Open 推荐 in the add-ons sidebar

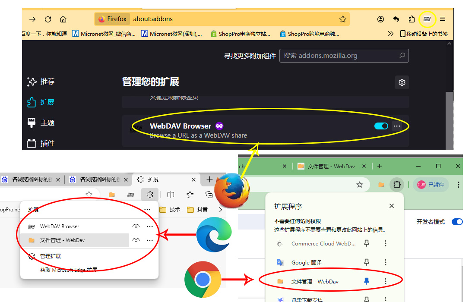pos(41,82)
